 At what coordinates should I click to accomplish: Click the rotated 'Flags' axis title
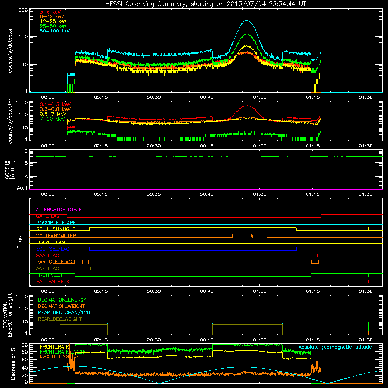[x=20, y=242]
